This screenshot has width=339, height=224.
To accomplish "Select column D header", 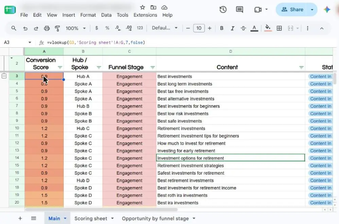I will click(x=230, y=51).
